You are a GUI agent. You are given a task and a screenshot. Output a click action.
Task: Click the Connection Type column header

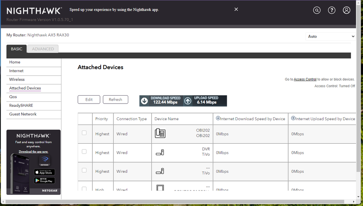pos(132,119)
